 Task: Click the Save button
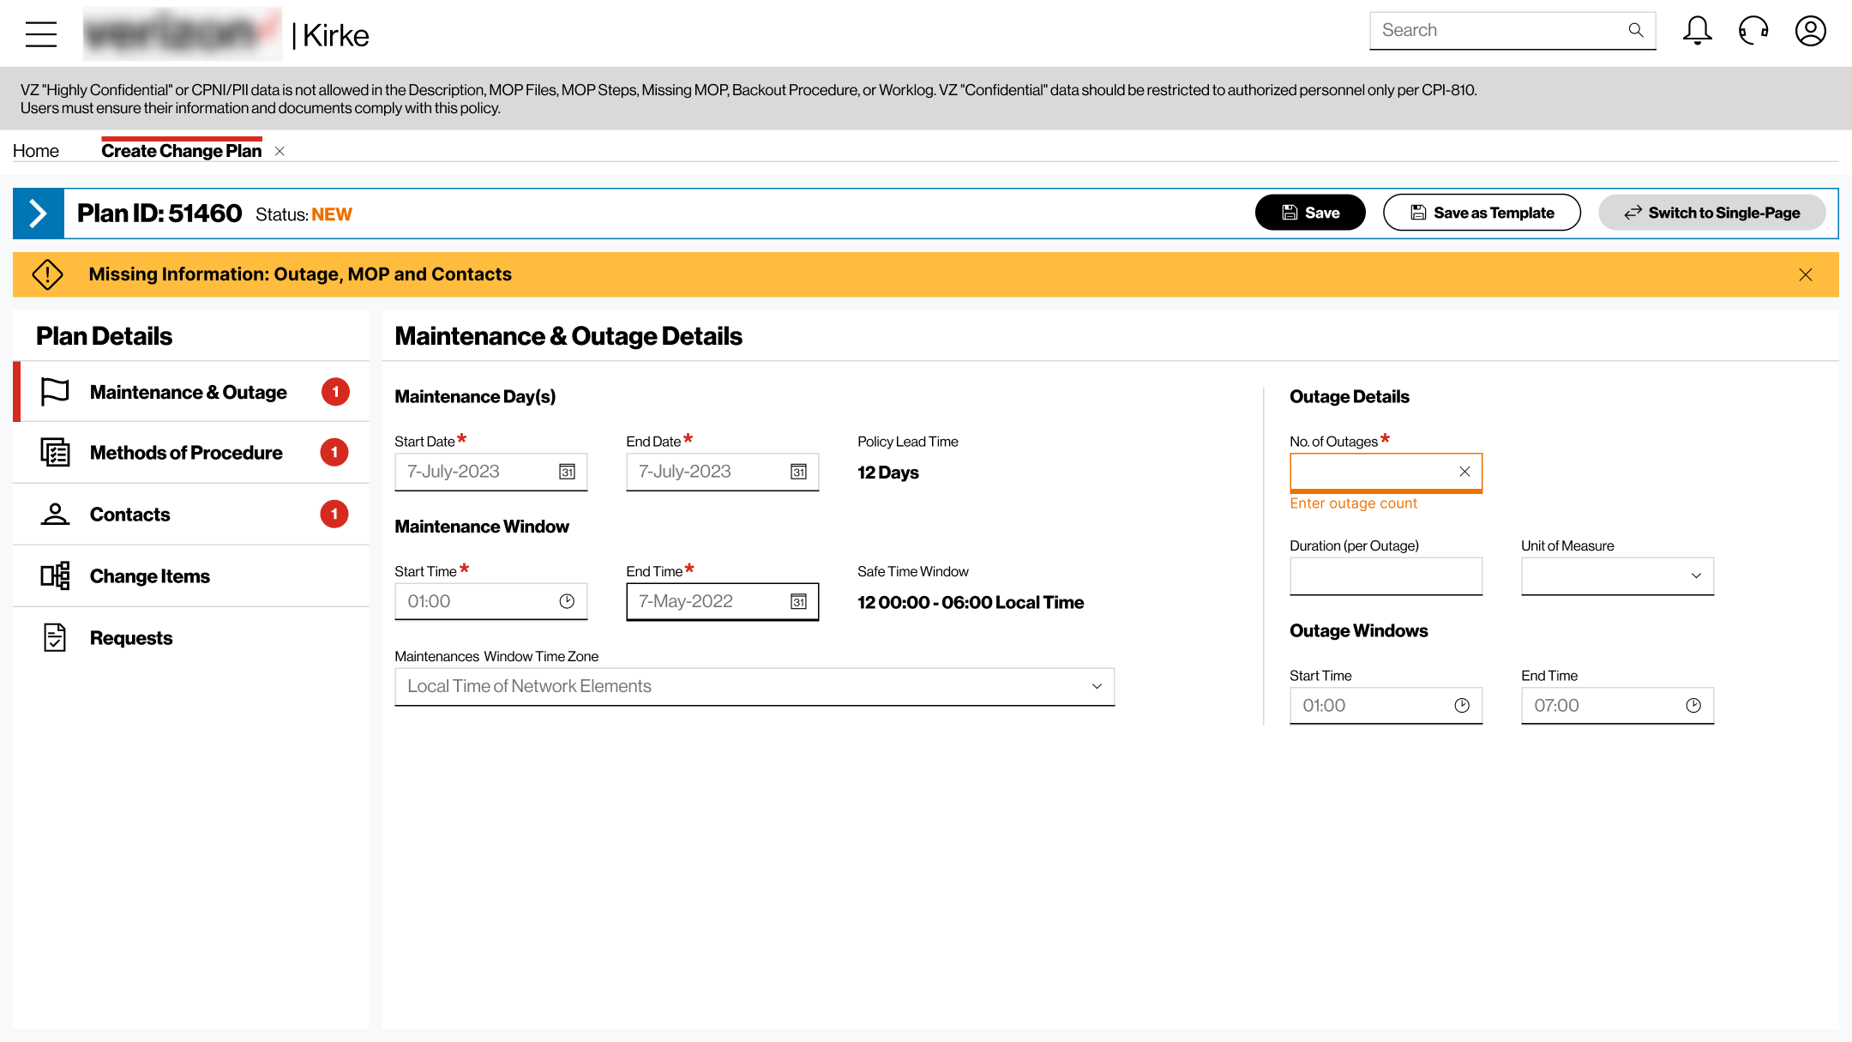(x=1310, y=213)
